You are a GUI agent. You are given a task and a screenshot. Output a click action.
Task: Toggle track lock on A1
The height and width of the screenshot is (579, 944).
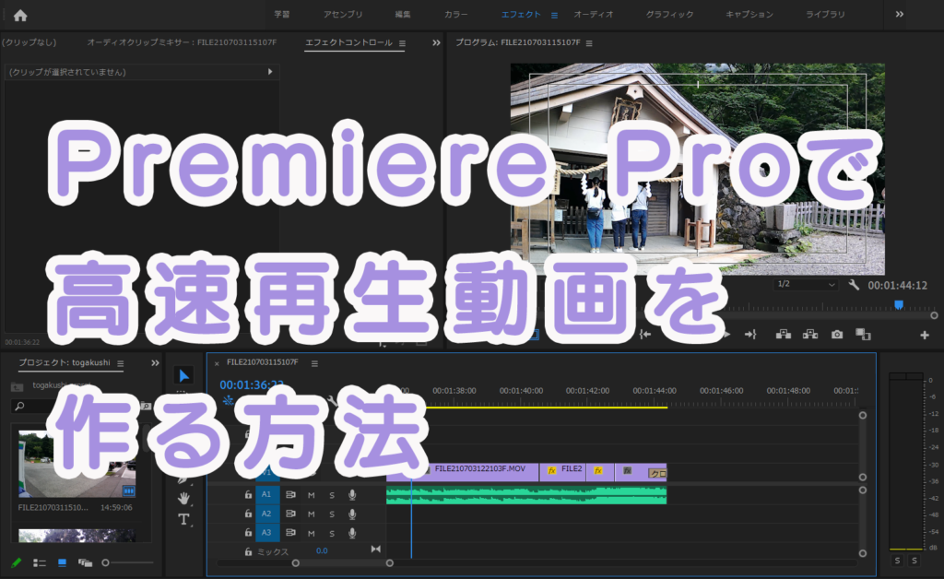[x=248, y=495]
